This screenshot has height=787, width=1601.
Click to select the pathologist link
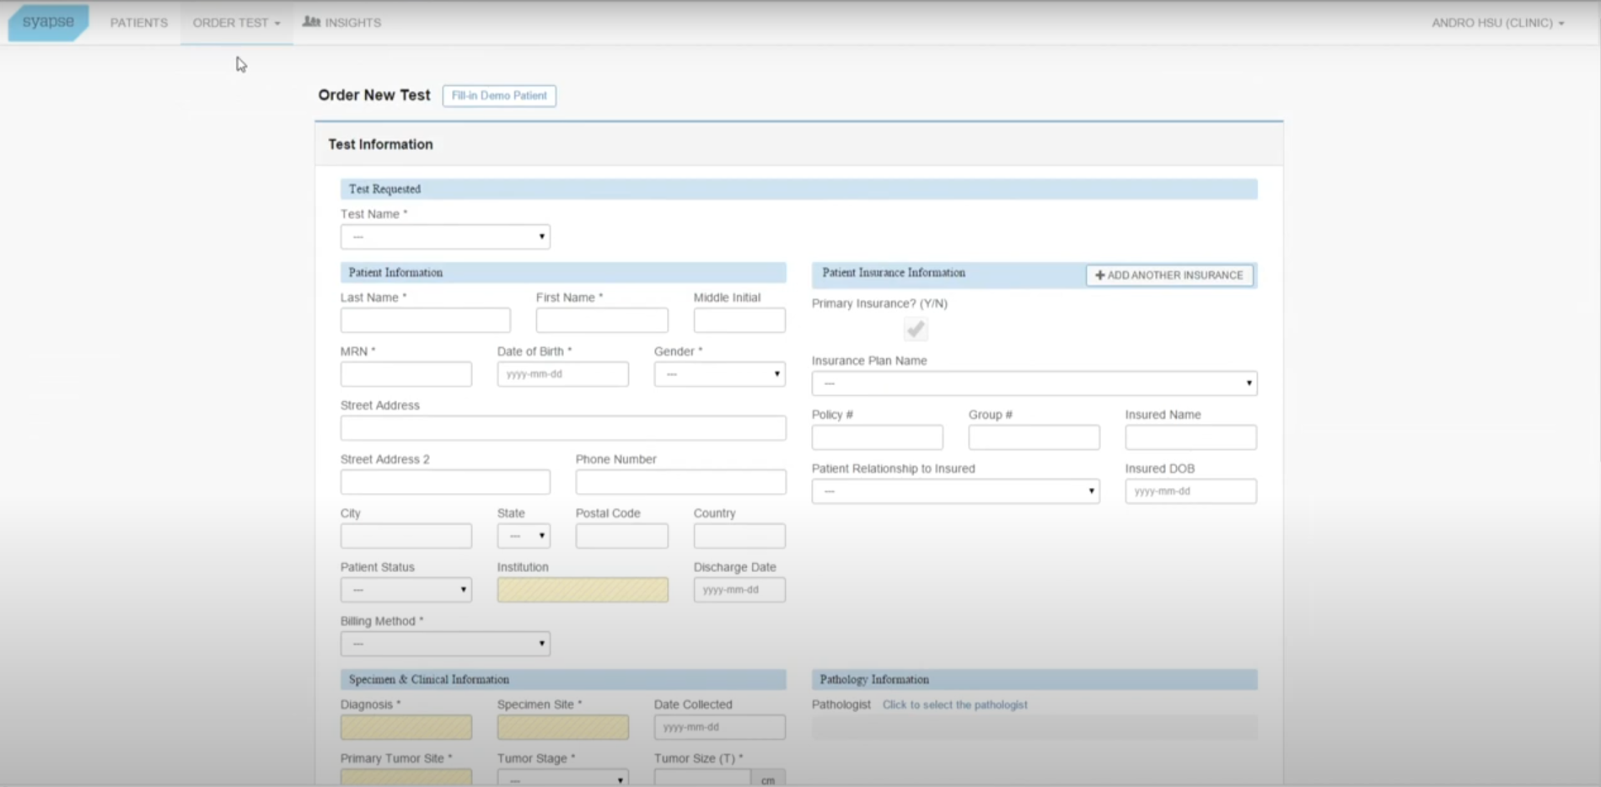point(954,705)
